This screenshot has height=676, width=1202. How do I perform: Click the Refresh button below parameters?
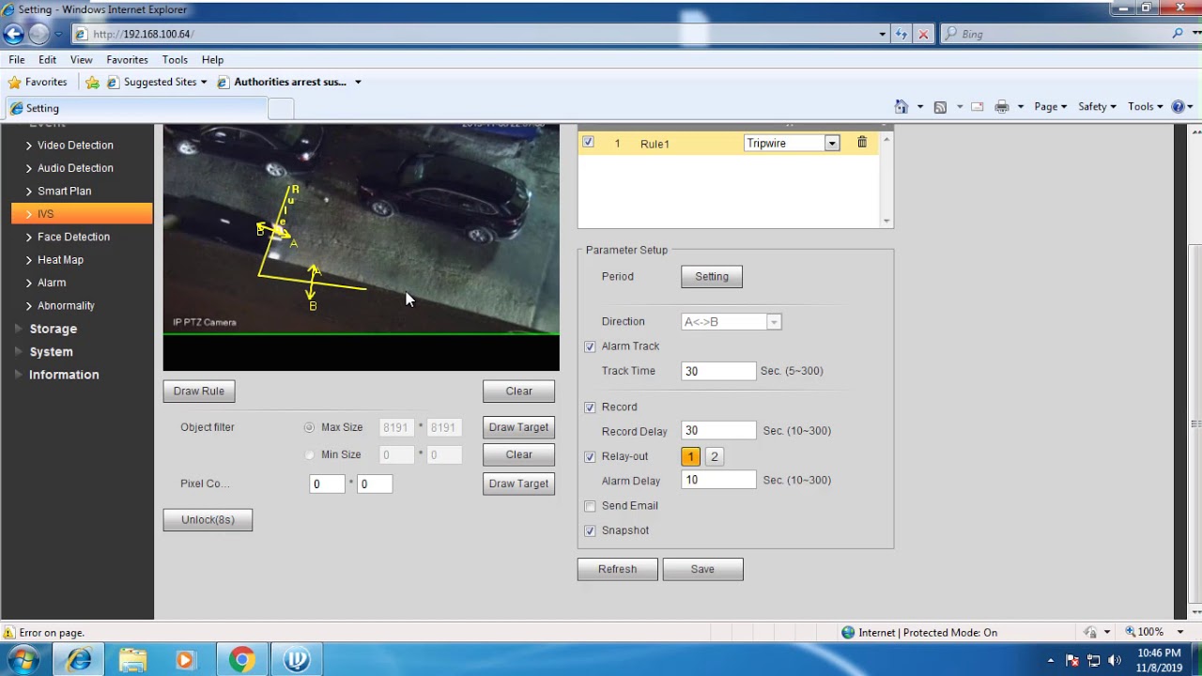point(617,569)
